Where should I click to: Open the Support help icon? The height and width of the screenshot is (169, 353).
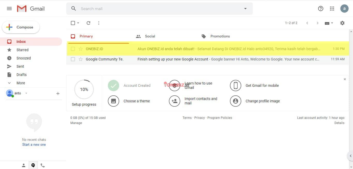tap(321, 9)
